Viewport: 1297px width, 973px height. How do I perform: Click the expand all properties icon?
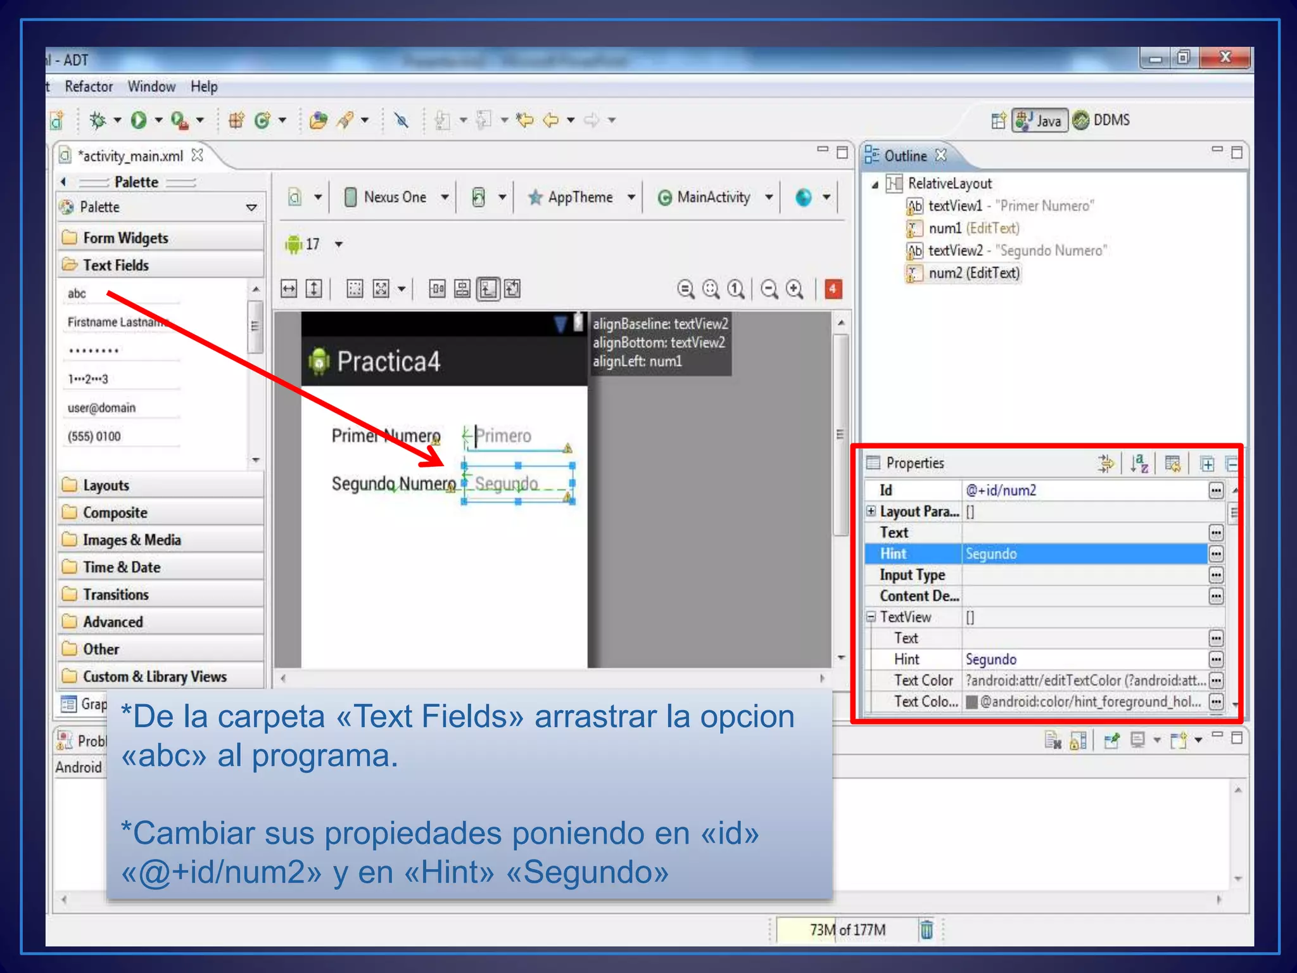pos(1207,464)
